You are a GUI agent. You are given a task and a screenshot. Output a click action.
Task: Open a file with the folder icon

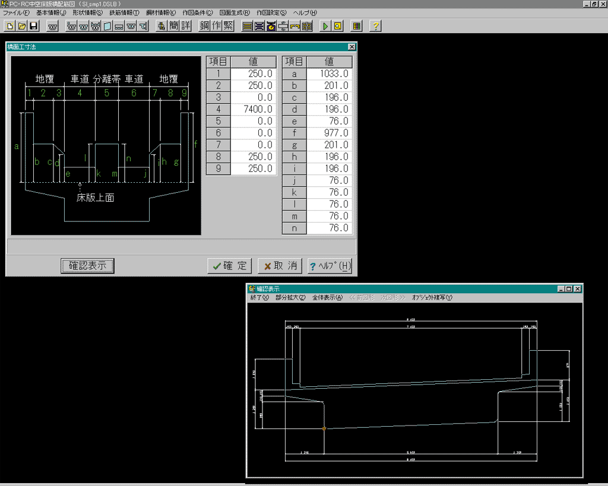22,26
